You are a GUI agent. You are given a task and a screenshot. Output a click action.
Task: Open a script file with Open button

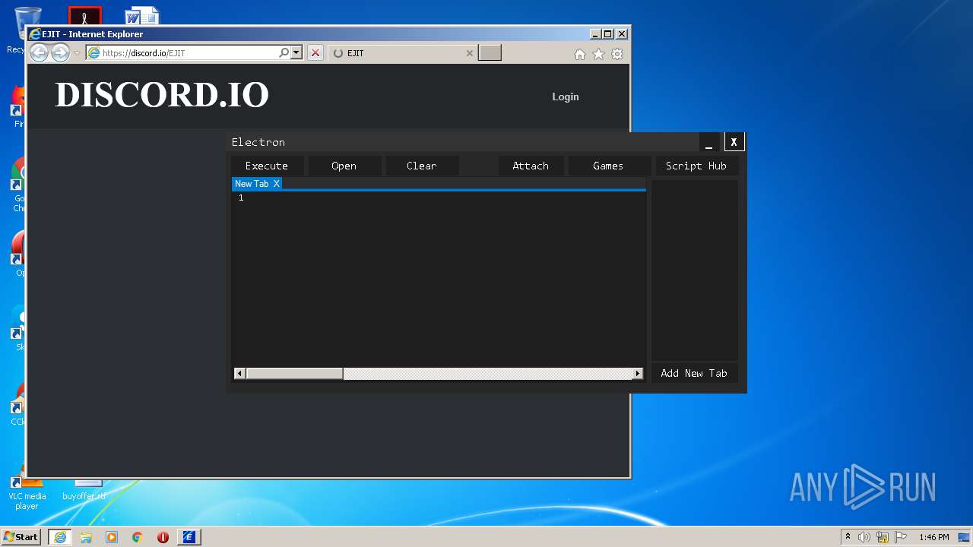pos(344,166)
